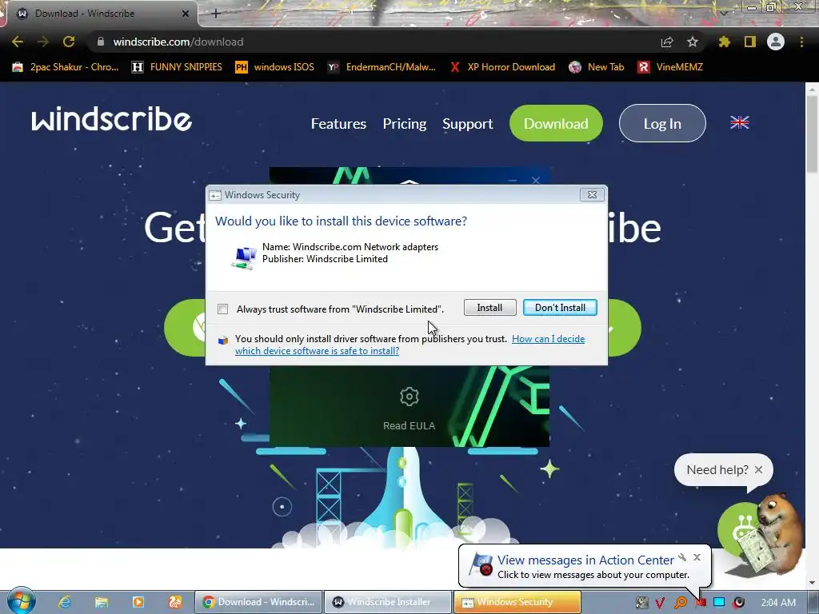Click View messages in Action Center notification

585,560
